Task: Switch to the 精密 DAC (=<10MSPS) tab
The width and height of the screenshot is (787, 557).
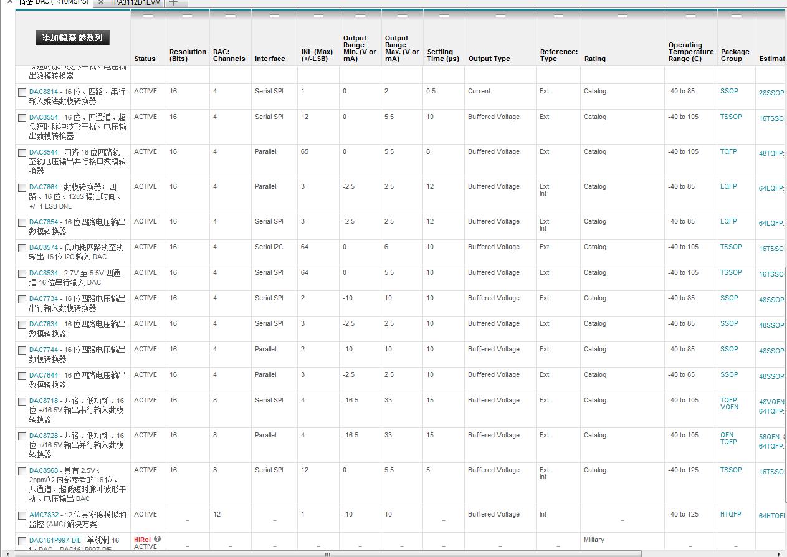Action: point(54,2)
